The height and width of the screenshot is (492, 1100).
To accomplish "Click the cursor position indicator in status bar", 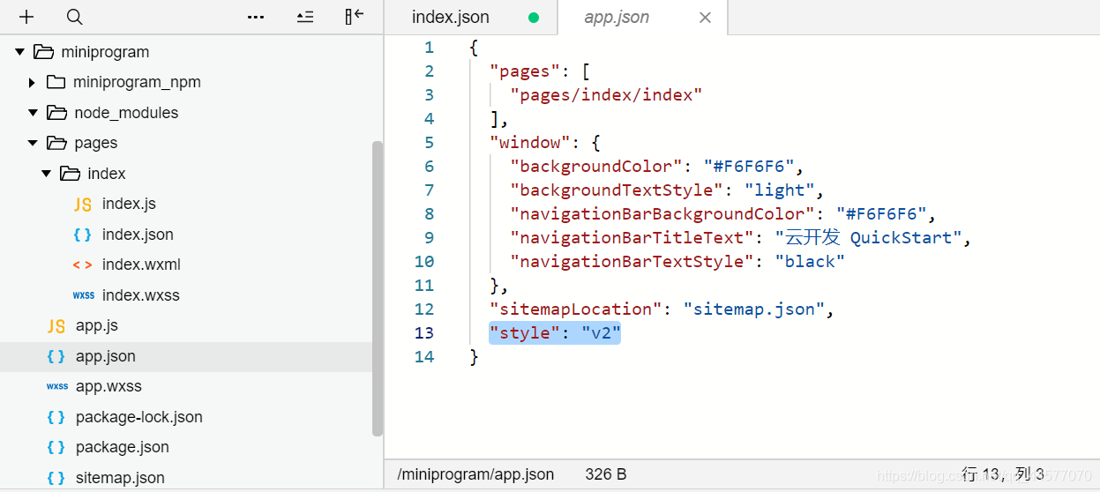I will click(1003, 474).
